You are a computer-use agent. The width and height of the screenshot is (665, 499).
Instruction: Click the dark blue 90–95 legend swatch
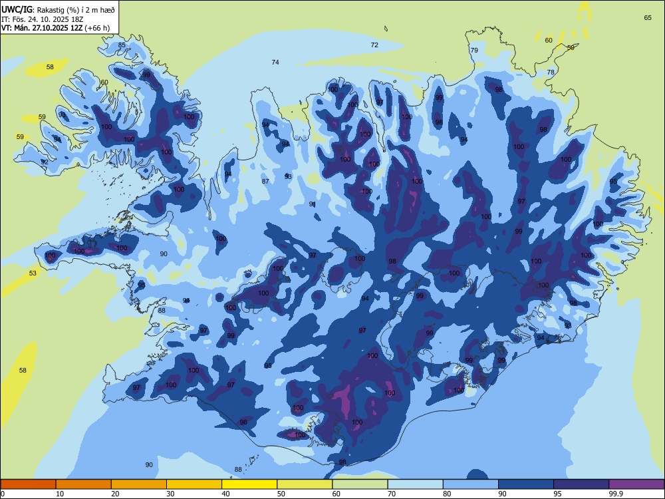[526, 484]
